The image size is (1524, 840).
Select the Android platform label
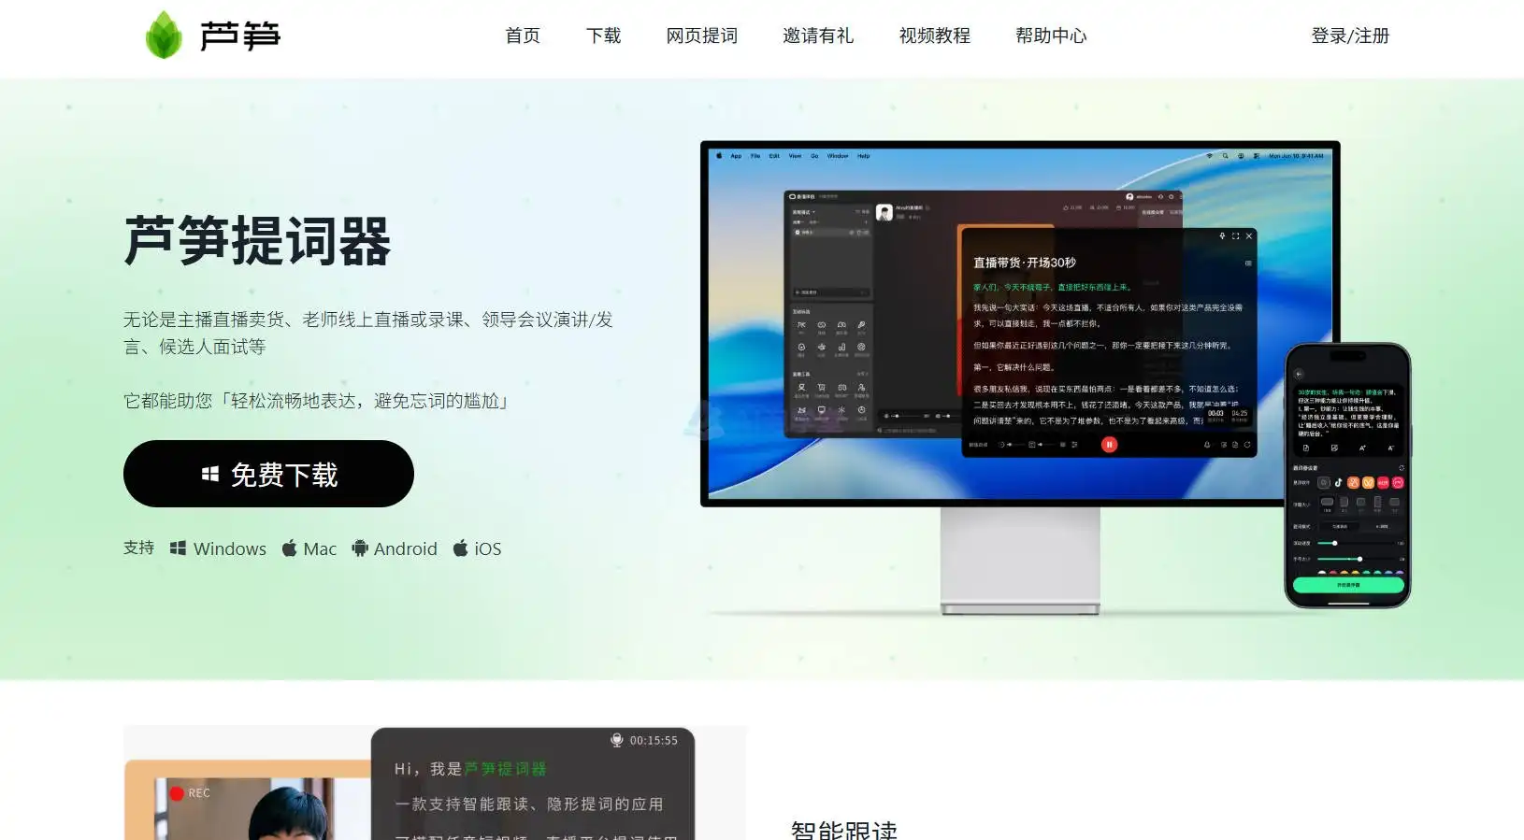(x=406, y=548)
